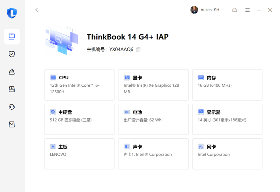
Task: Open the 显示器 14 英寸 card
Action: click(227, 119)
